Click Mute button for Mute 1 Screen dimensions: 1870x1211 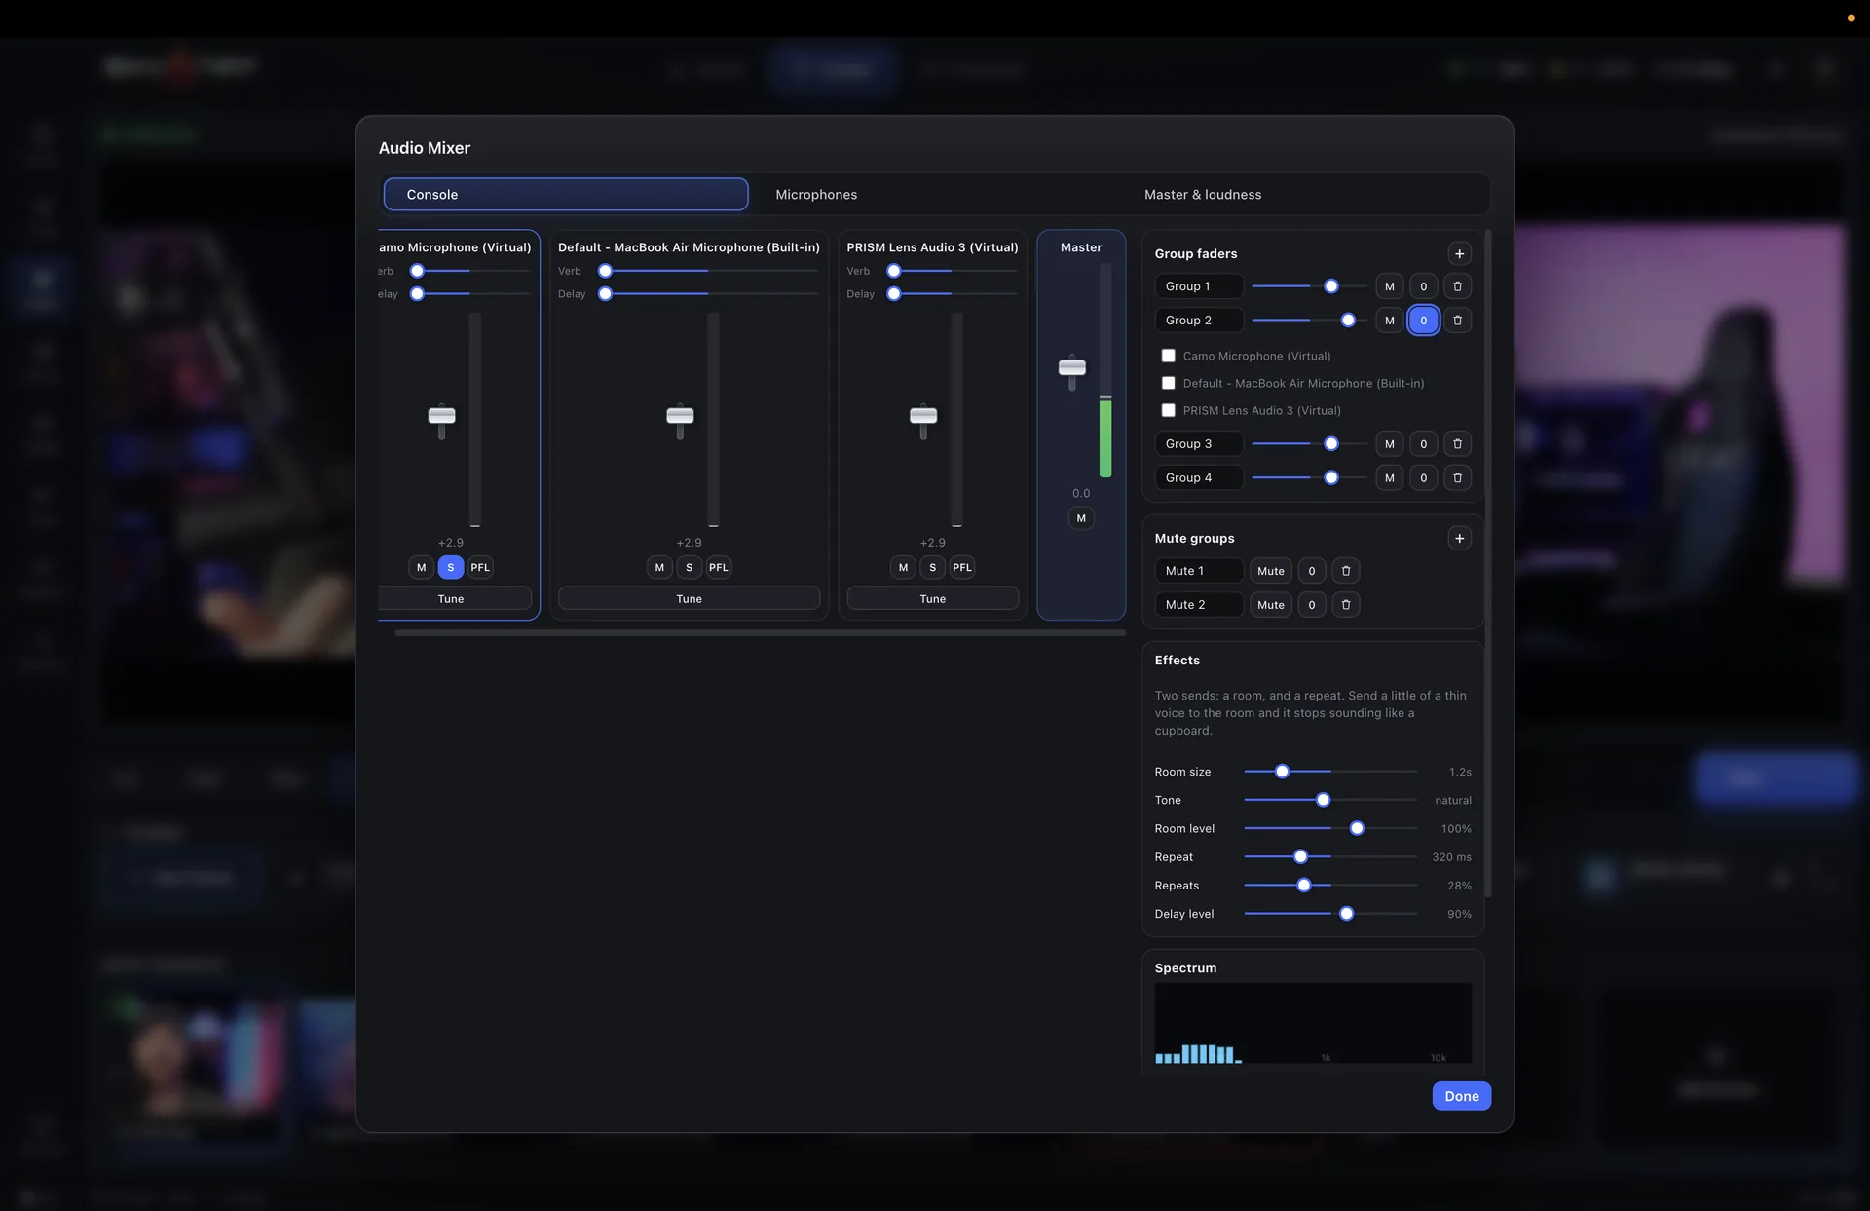pyautogui.click(x=1270, y=571)
